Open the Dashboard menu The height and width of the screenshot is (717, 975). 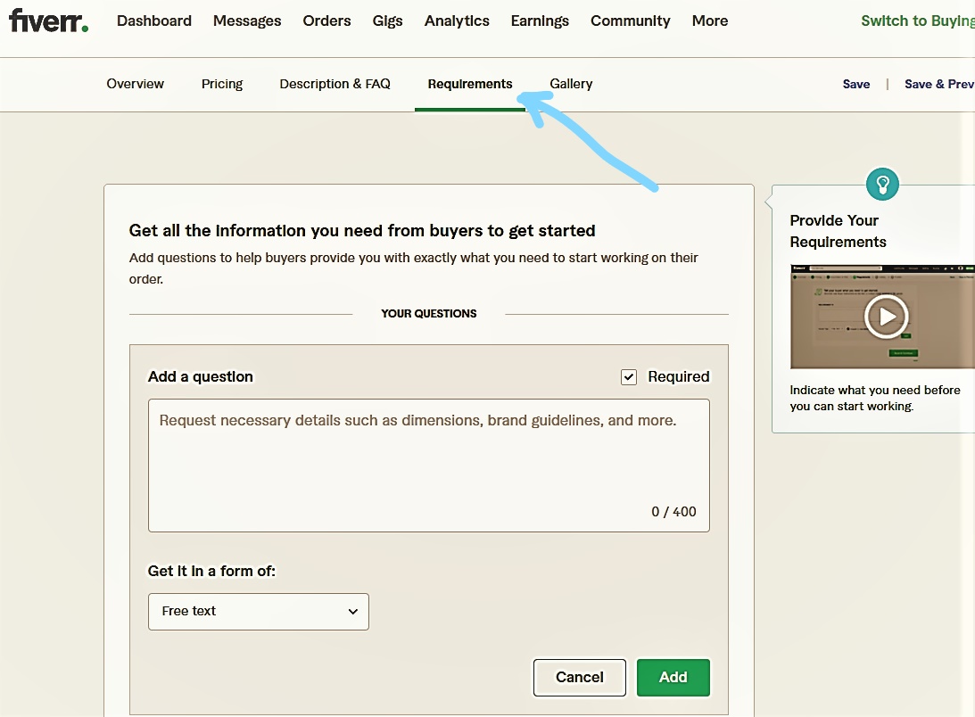[x=154, y=21]
